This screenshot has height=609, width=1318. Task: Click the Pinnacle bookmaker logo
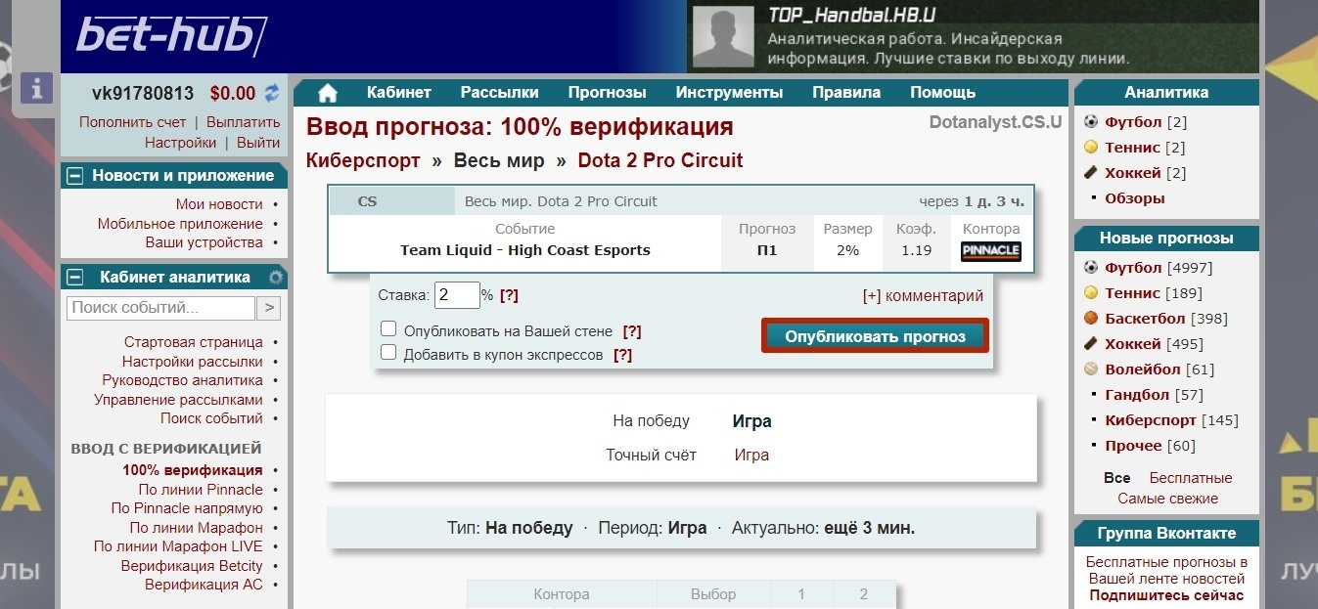click(x=990, y=251)
